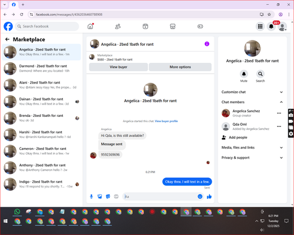Open the Home feed icon
This screenshot has width=294, height=235.
[91, 26]
